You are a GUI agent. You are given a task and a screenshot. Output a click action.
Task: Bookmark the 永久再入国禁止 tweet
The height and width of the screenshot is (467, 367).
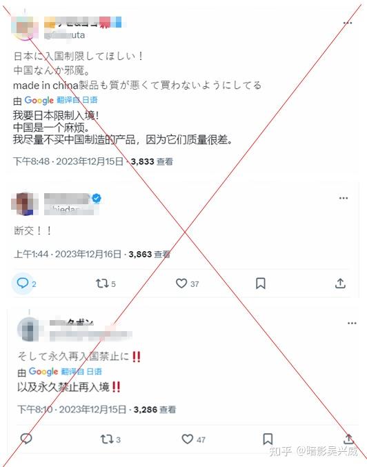268,439
